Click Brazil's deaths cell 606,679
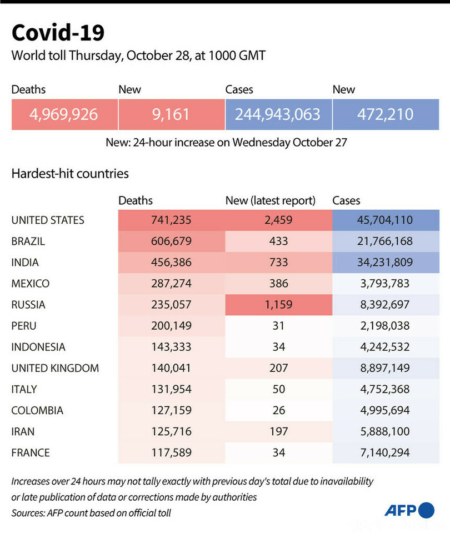 (x=171, y=241)
